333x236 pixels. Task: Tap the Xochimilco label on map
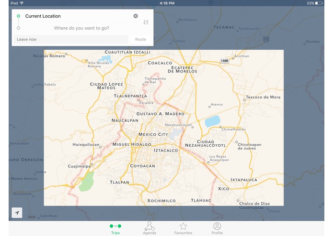161,201
